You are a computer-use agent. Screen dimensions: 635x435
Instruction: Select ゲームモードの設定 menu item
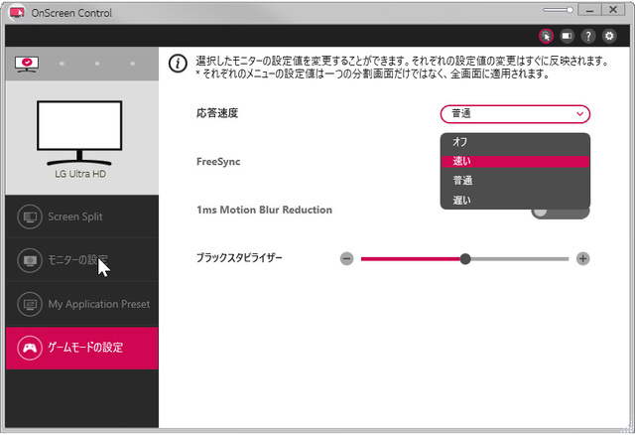click(81, 348)
